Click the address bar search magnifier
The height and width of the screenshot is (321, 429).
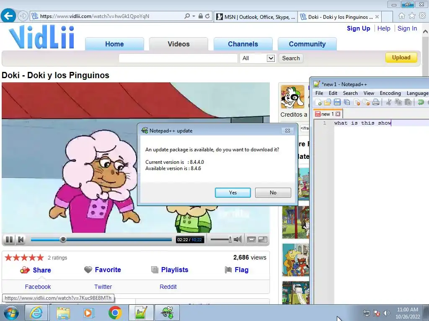coord(187,16)
